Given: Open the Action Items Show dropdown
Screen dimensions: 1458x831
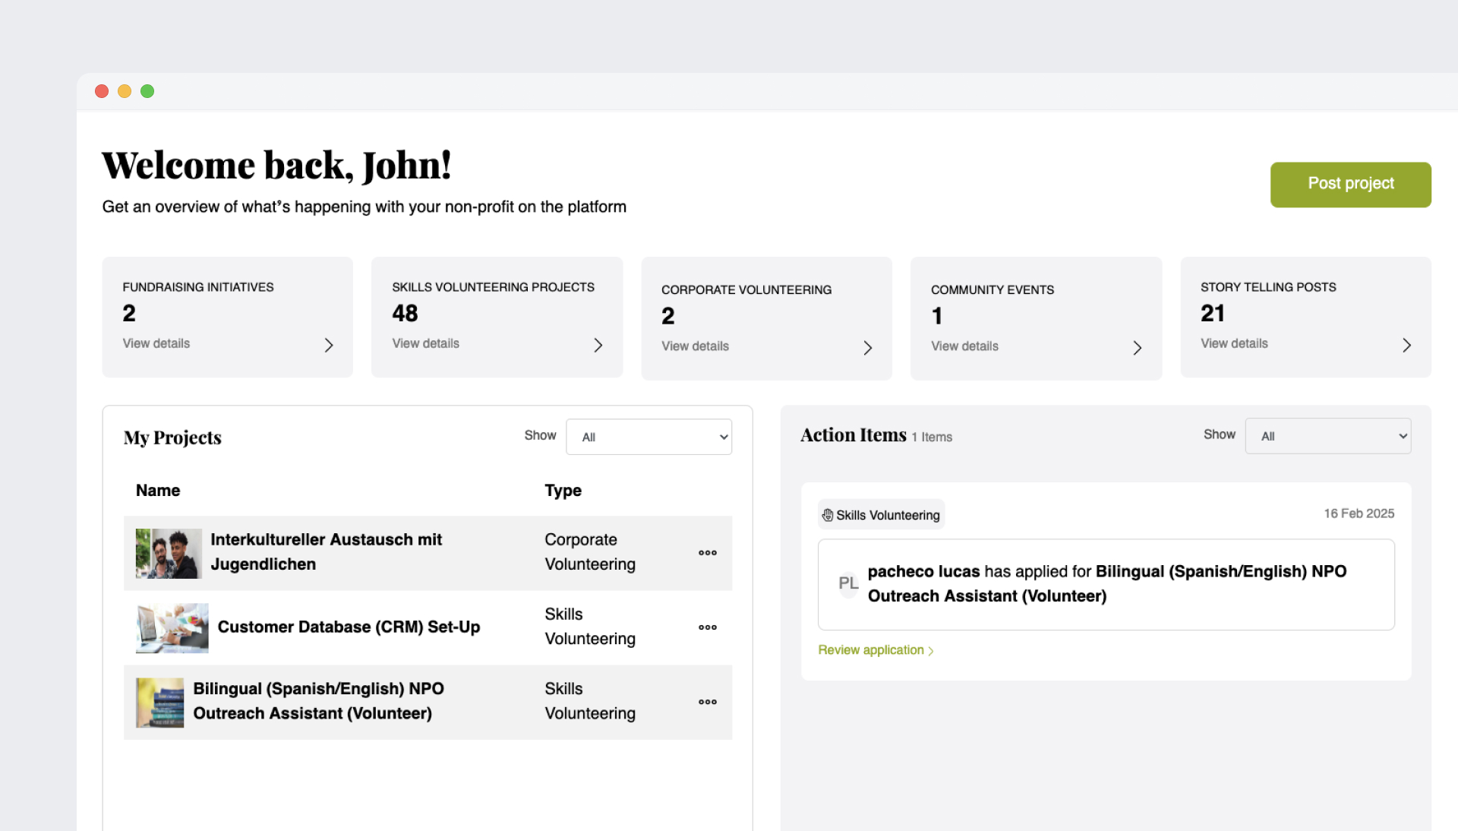Looking at the screenshot, I should [x=1327, y=436].
